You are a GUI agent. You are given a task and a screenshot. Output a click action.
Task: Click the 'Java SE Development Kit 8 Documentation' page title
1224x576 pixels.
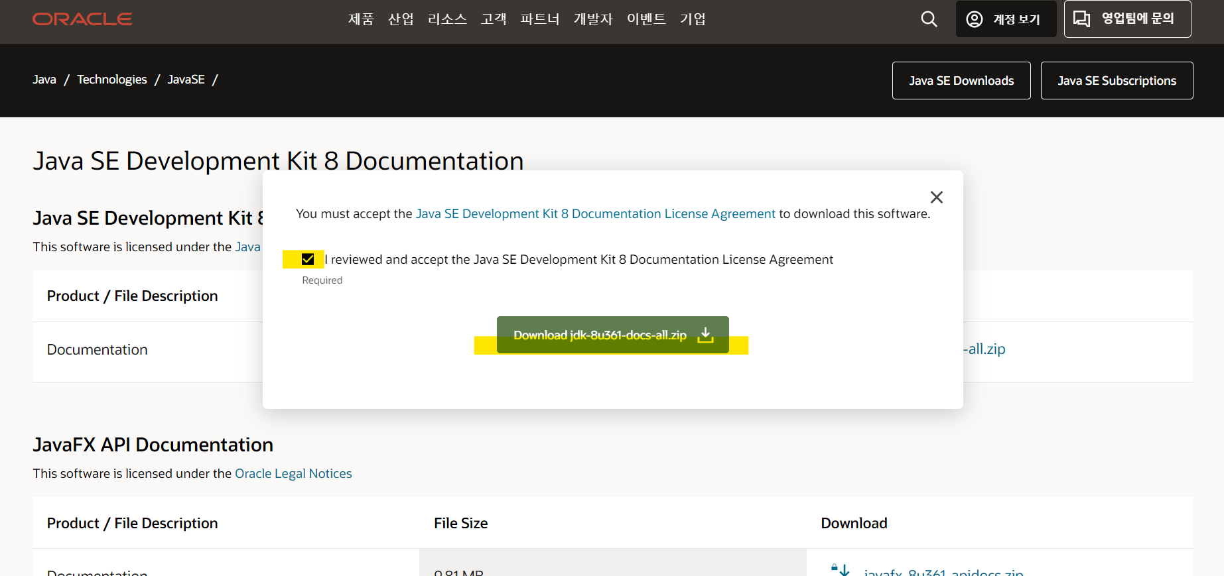point(278,160)
